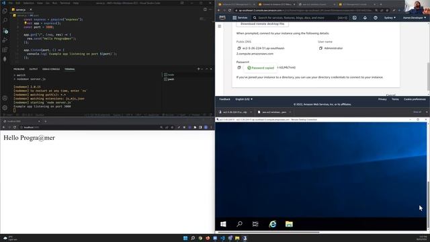The image size is (430, 242).
Task: Open Start menu in remote desktop
Action: tap(223, 224)
